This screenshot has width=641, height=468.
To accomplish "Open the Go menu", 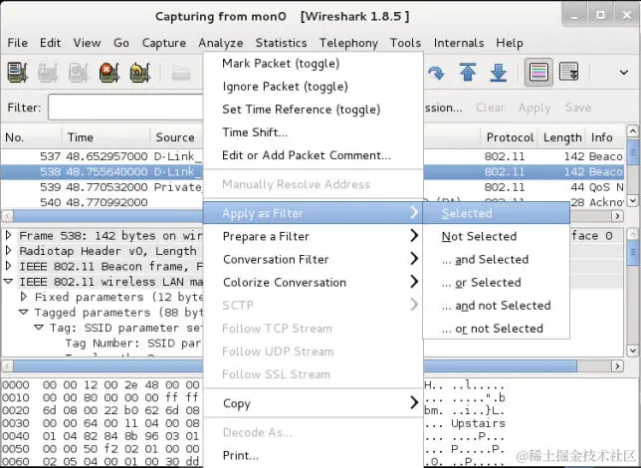I will pyautogui.click(x=121, y=43).
